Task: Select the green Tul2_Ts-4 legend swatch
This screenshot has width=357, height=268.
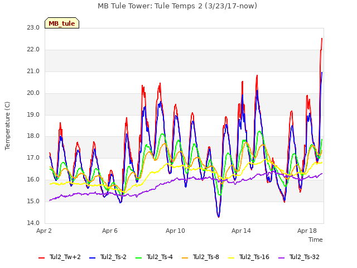Action: (139, 257)
